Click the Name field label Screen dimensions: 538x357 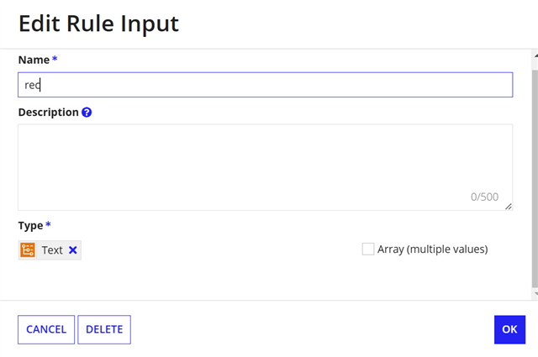coord(34,60)
